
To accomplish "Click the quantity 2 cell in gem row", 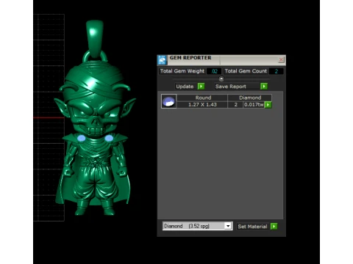I will [235, 105].
